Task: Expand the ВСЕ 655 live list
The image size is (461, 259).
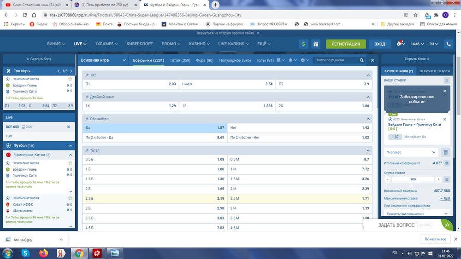Action: [x=69, y=127]
